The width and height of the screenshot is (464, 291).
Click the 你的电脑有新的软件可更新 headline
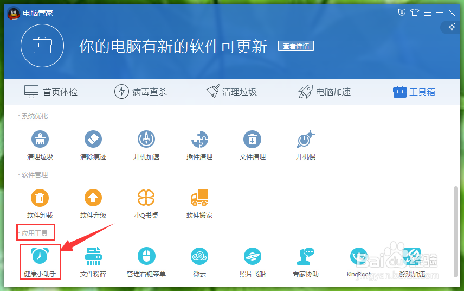tap(173, 47)
